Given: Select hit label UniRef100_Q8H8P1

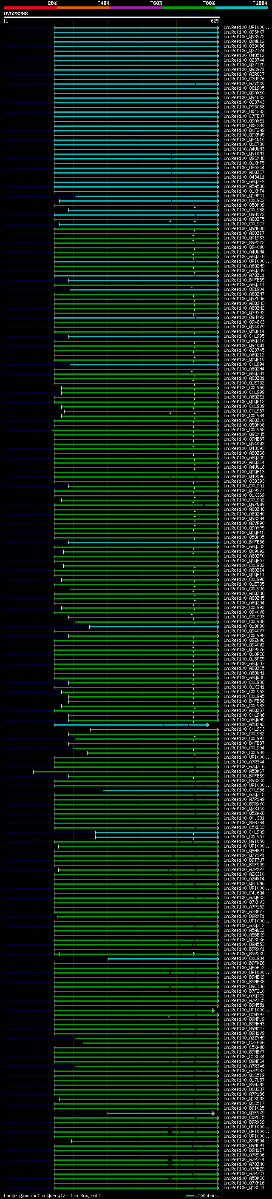Looking at the screenshot, I should [244, 852].
